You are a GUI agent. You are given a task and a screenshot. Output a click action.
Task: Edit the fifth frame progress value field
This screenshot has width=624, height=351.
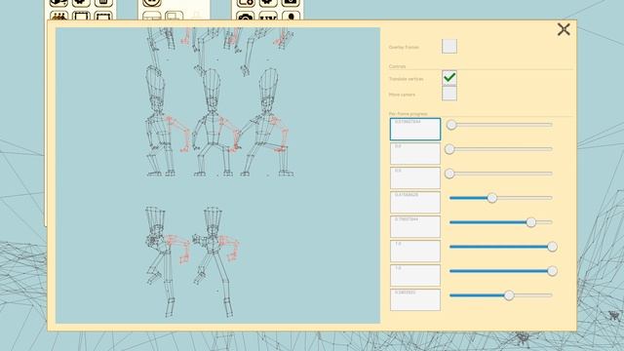tap(415, 226)
